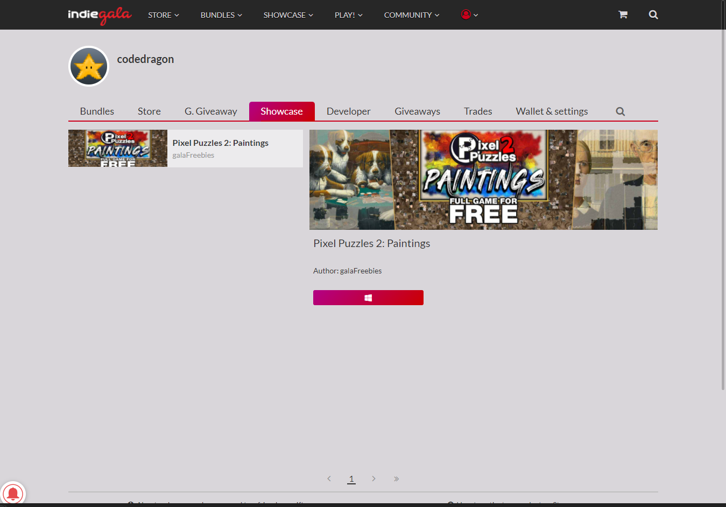Select page 1 in pagination
The image size is (726, 507).
[x=351, y=478]
